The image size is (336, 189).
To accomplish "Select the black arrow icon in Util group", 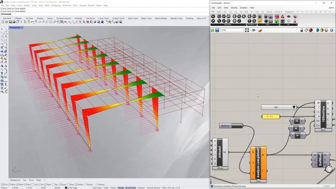I will pos(289,16).
